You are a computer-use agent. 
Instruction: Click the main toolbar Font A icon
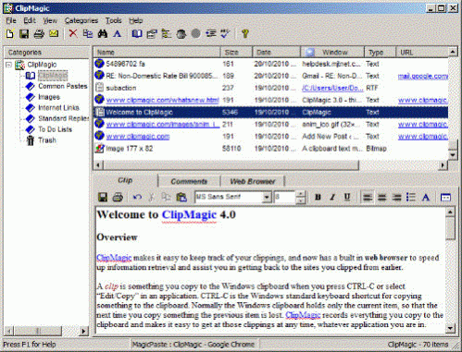pos(117,33)
